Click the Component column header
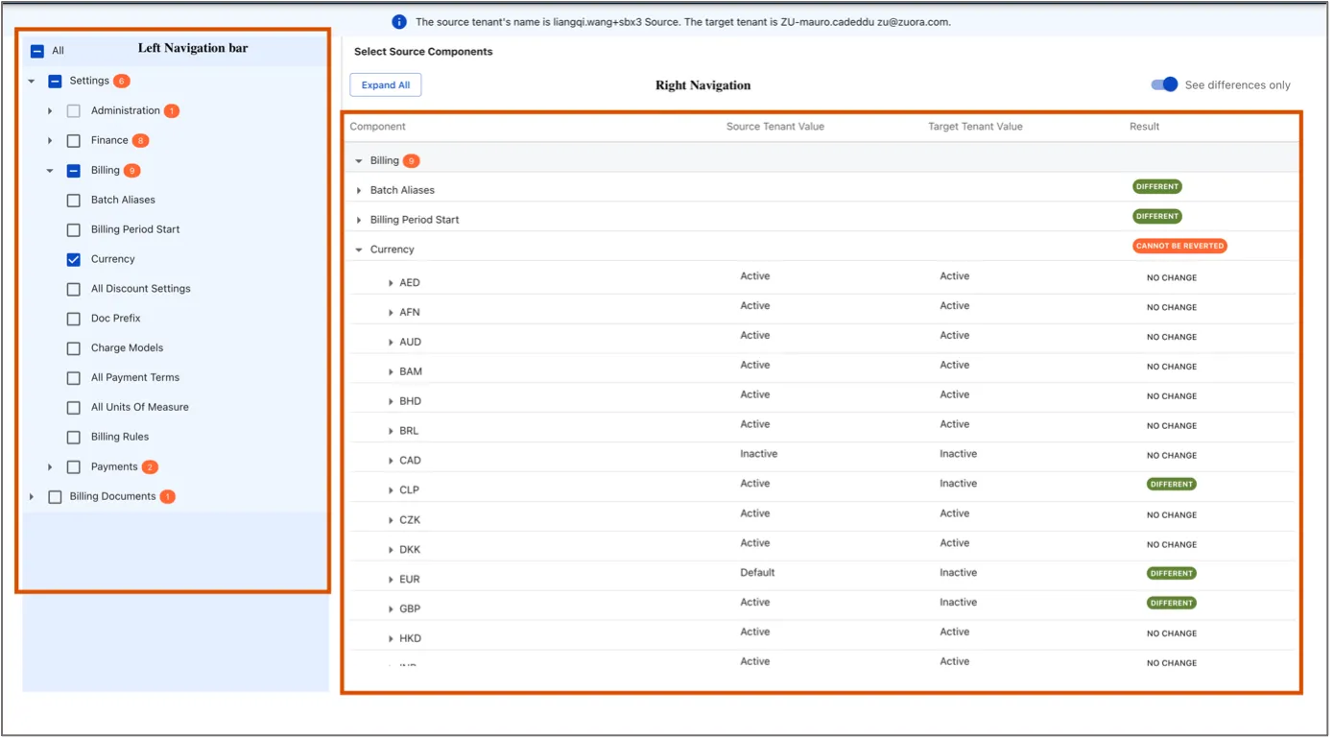Screen dimensions: 1334x739 (378, 127)
